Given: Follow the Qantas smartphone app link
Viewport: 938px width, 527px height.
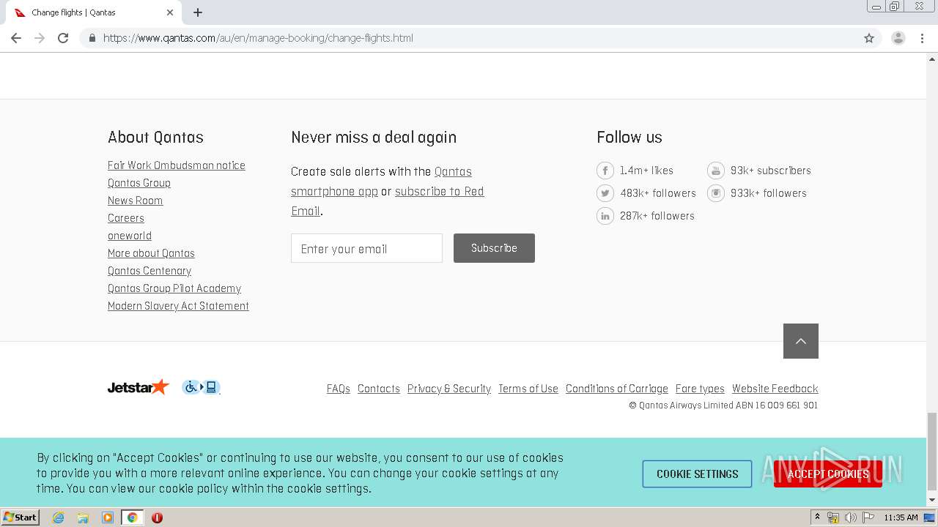Looking at the screenshot, I should [x=334, y=192].
